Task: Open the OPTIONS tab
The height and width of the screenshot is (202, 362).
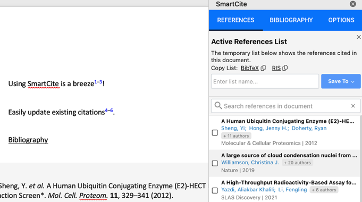Action: pyautogui.click(x=341, y=20)
